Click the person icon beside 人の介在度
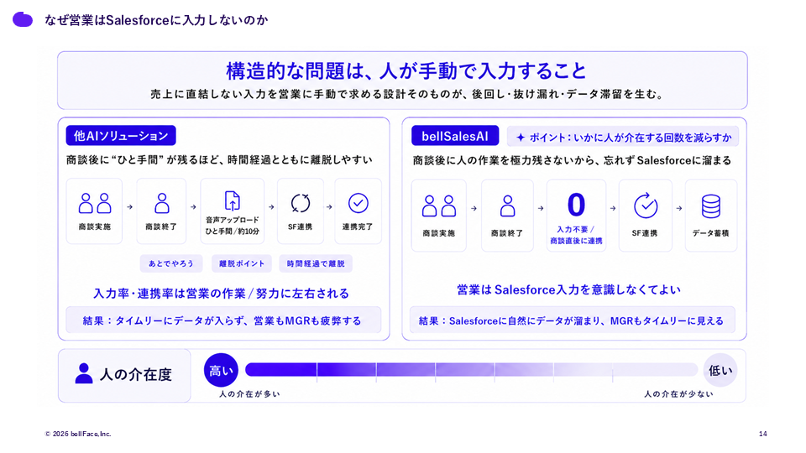The width and height of the screenshot is (806, 453). pos(83,373)
